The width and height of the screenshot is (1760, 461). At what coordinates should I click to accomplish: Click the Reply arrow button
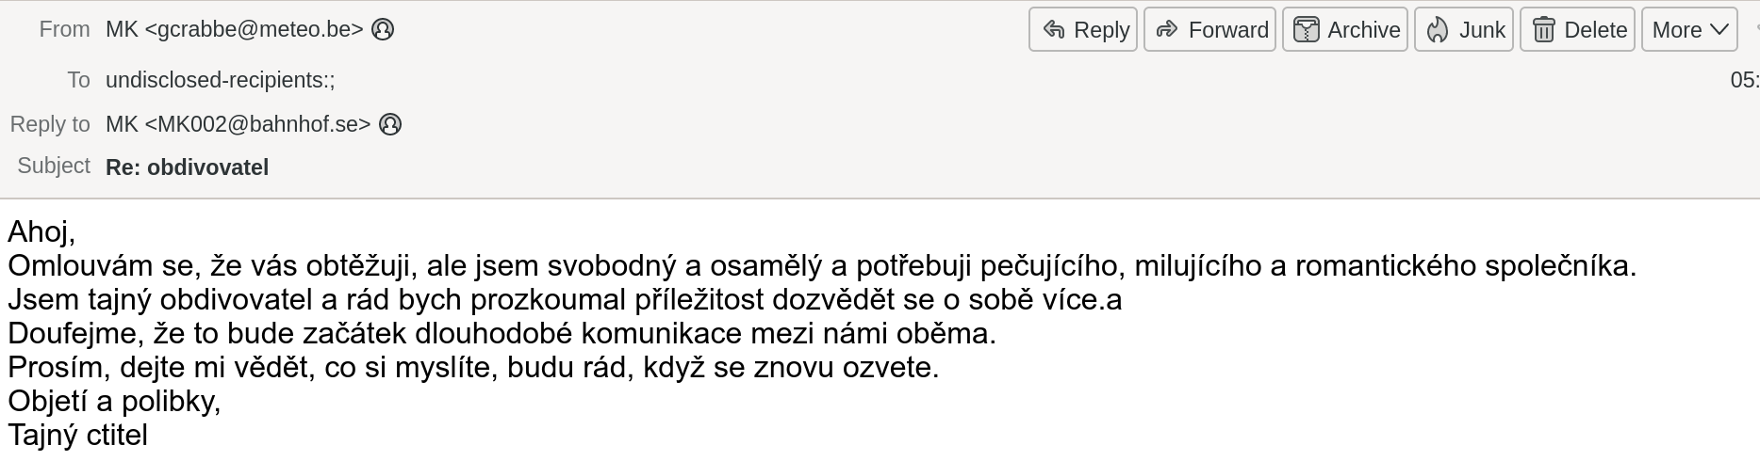point(1083,30)
